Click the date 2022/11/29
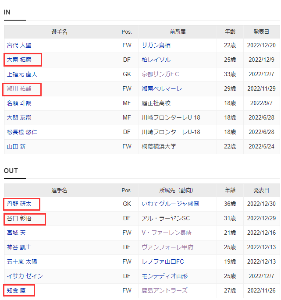The image size is (281, 300). coord(261,89)
